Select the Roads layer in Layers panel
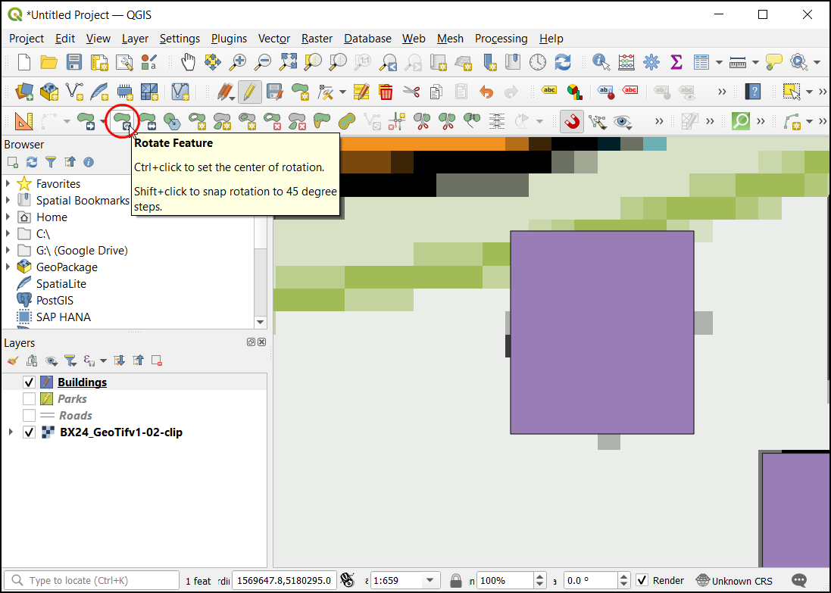The width and height of the screenshot is (831, 593). 75,416
